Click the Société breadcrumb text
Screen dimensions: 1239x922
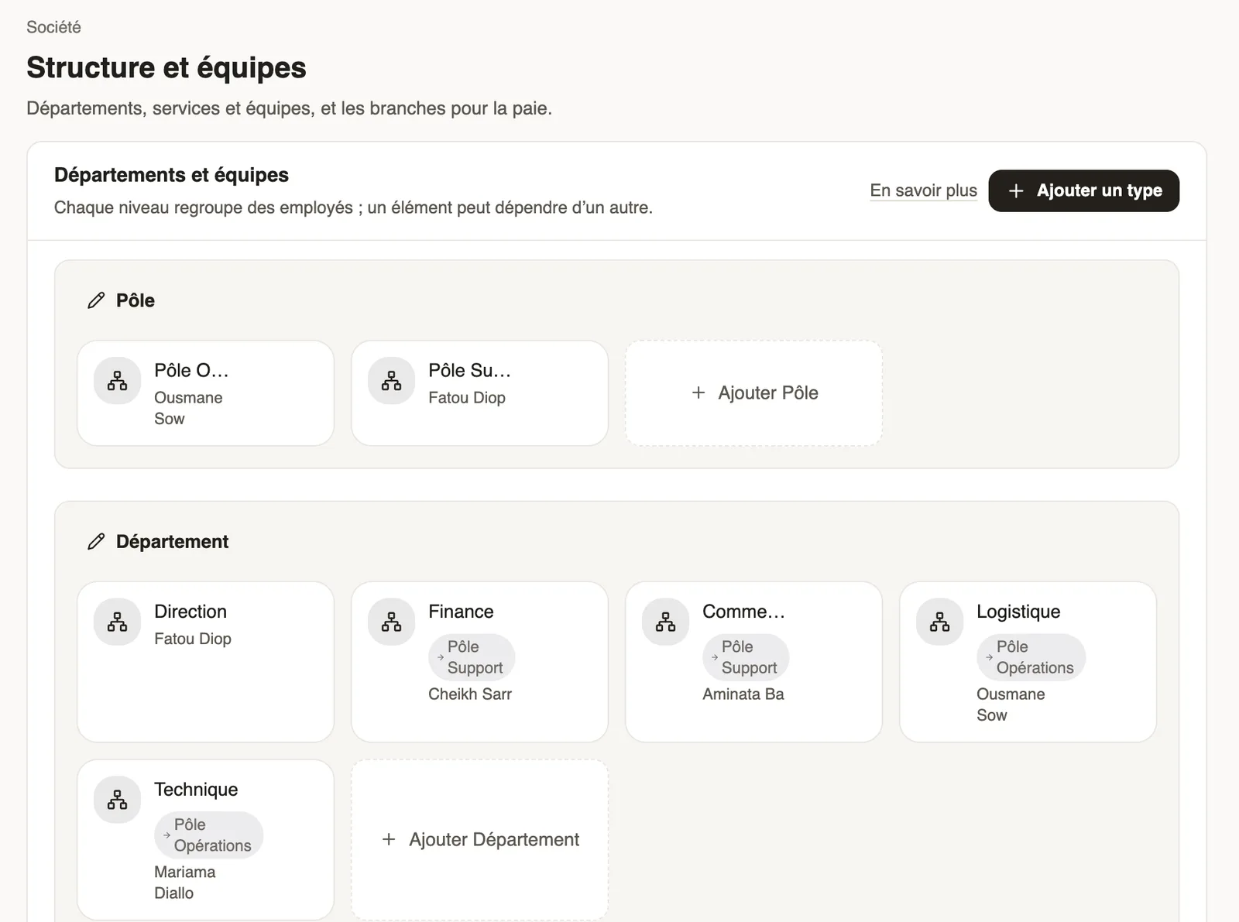[x=53, y=27]
